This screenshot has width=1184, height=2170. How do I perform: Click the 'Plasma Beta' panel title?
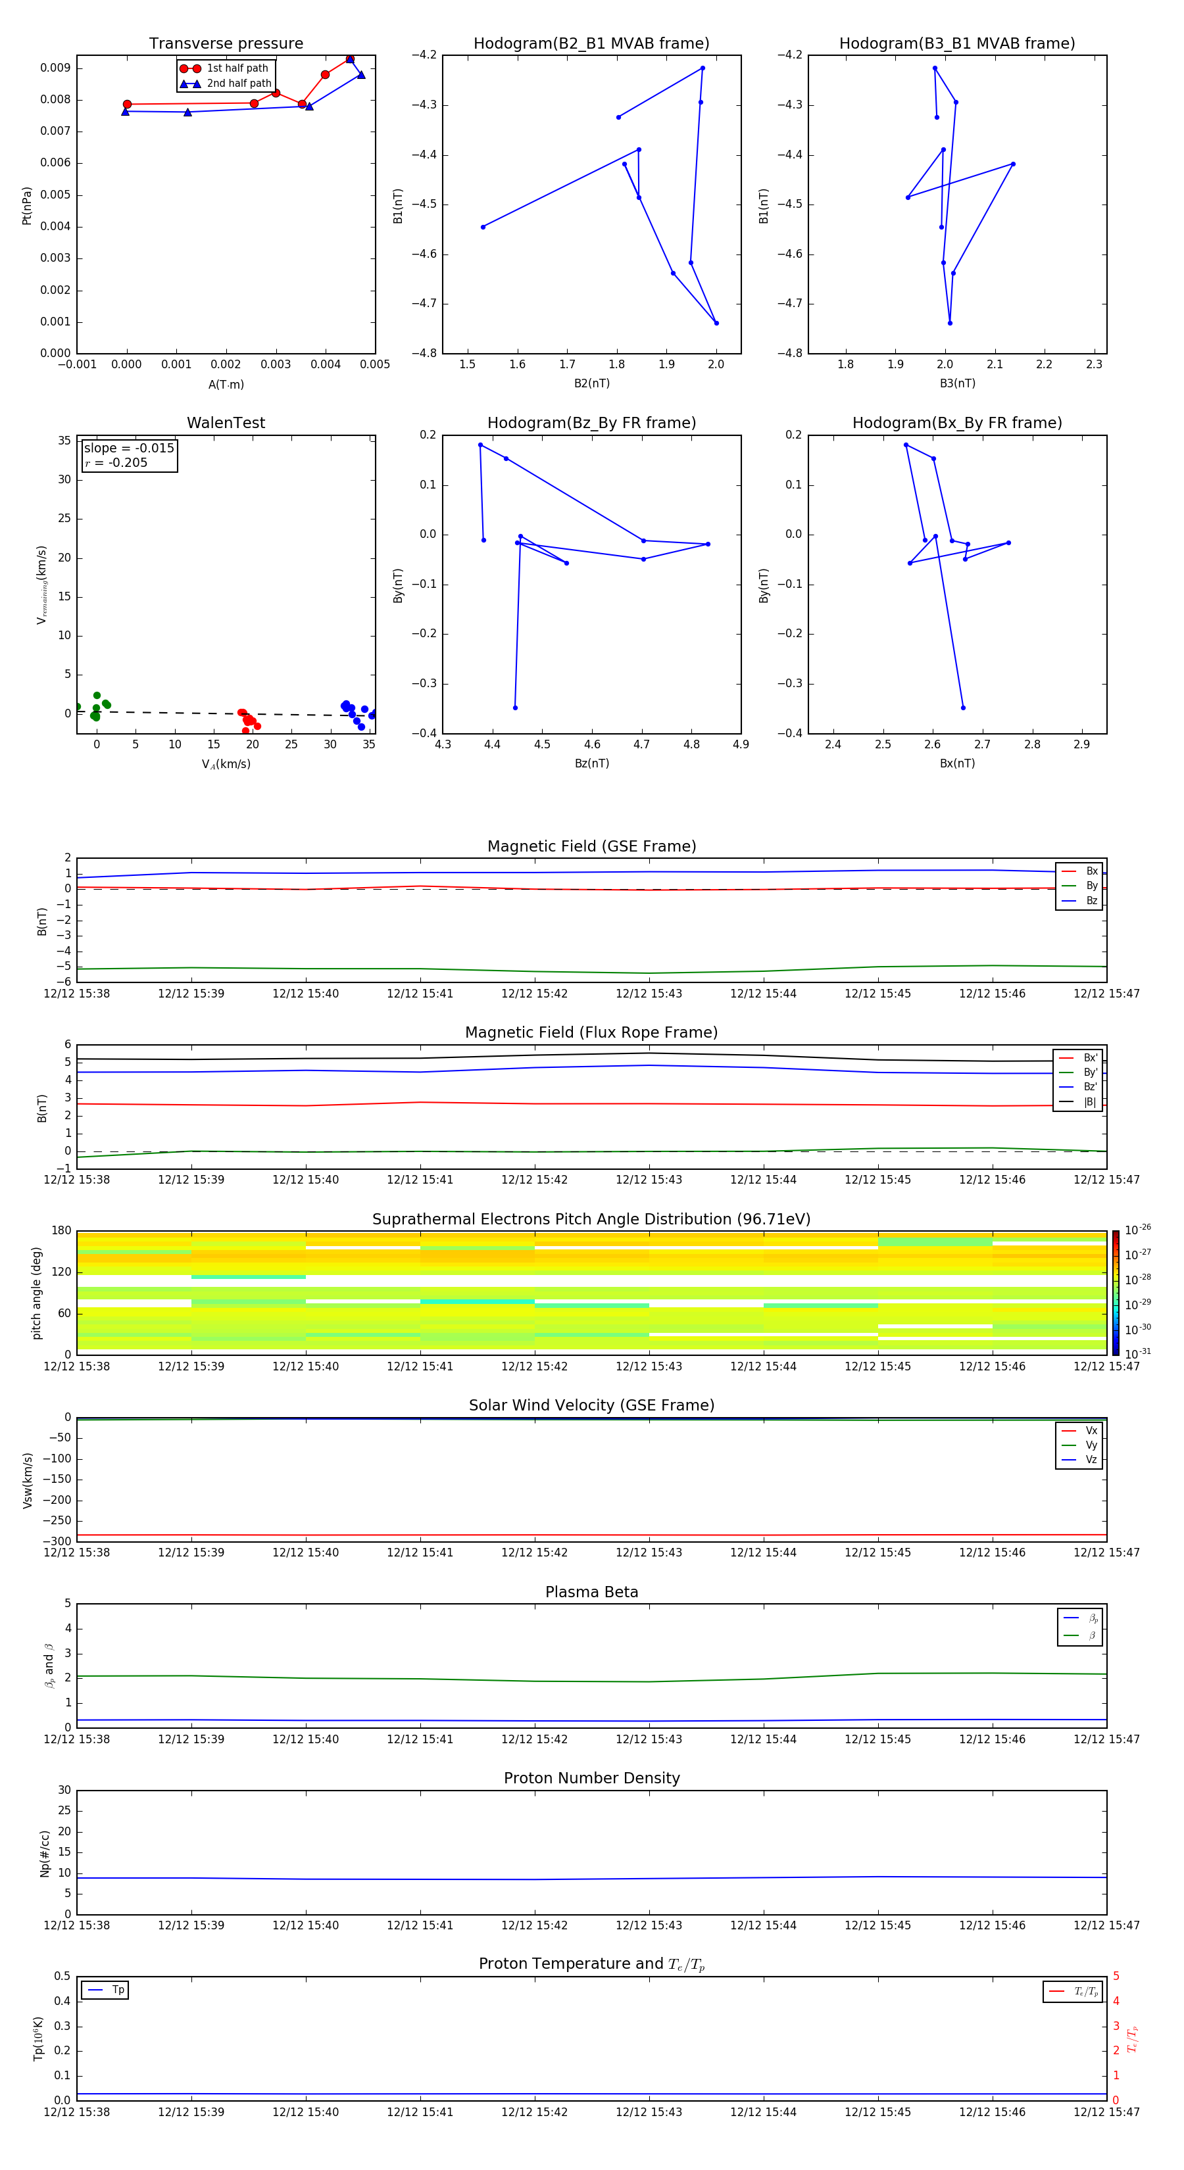591,1592
